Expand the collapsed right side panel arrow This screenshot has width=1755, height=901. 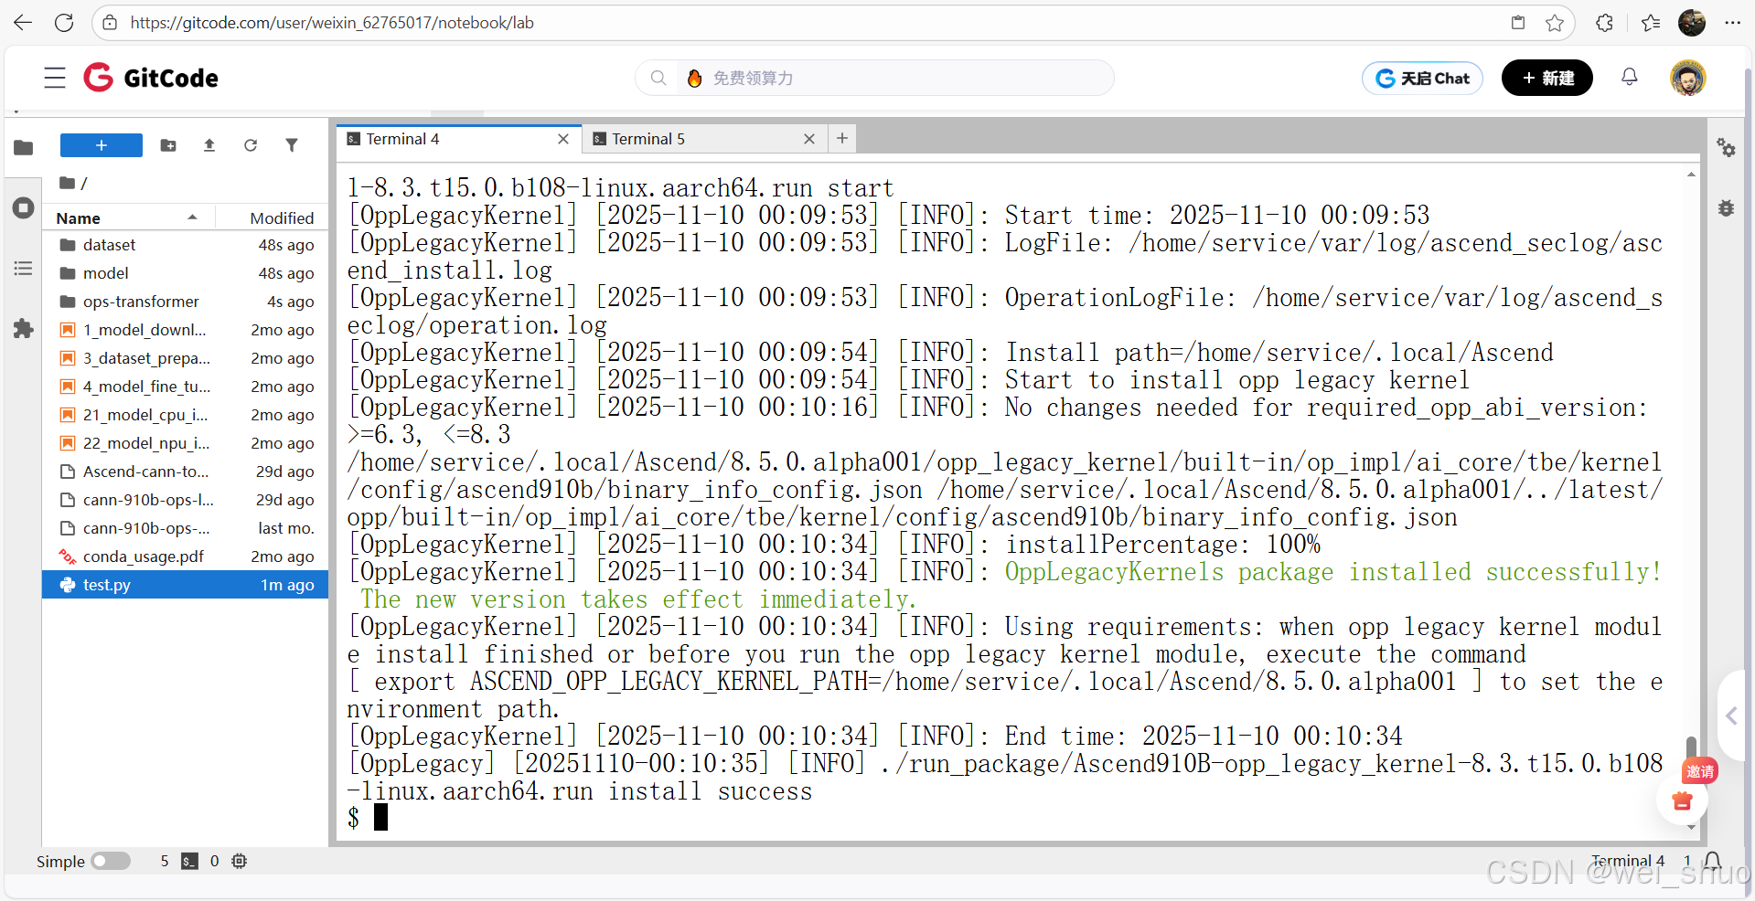point(1731,716)
